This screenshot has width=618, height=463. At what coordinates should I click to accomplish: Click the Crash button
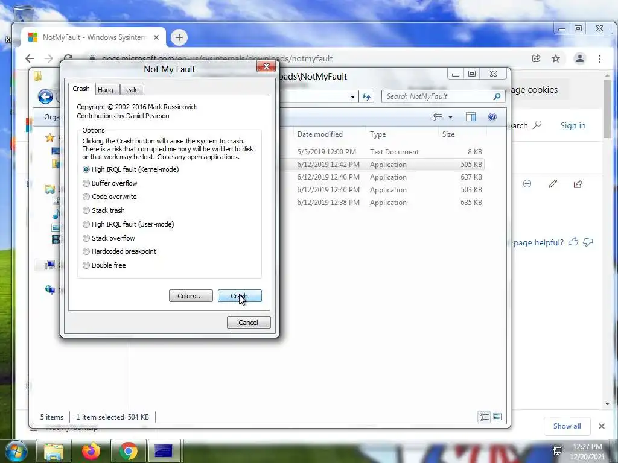[x=240, y=295]
